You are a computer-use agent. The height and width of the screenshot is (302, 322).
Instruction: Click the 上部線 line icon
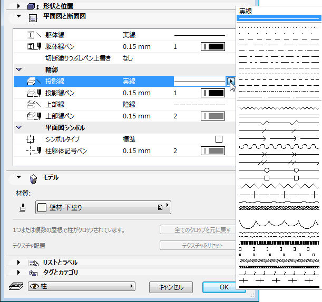pos(34,104)
